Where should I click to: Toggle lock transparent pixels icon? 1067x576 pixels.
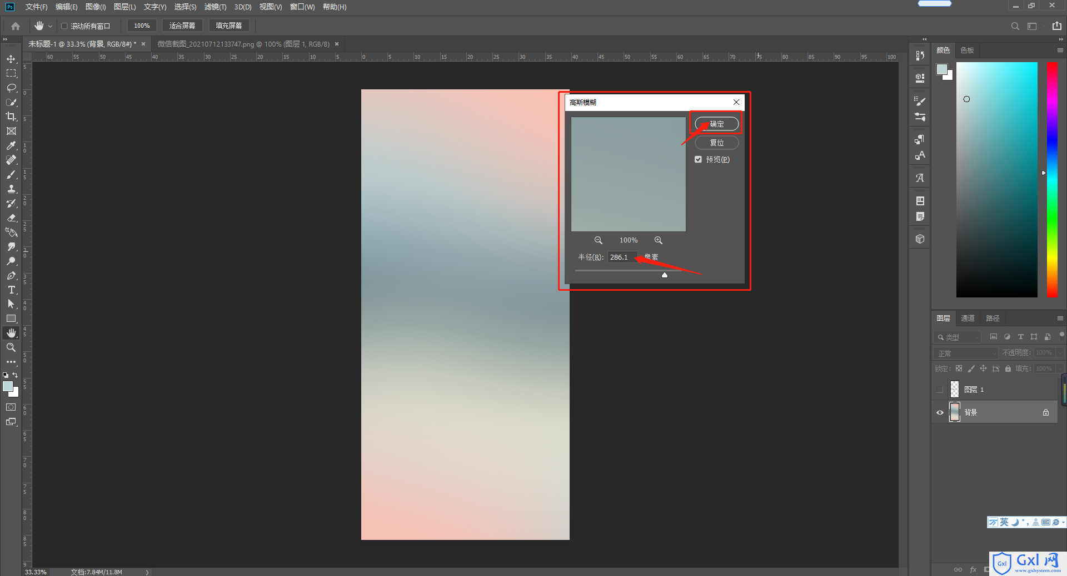[959, 368]
